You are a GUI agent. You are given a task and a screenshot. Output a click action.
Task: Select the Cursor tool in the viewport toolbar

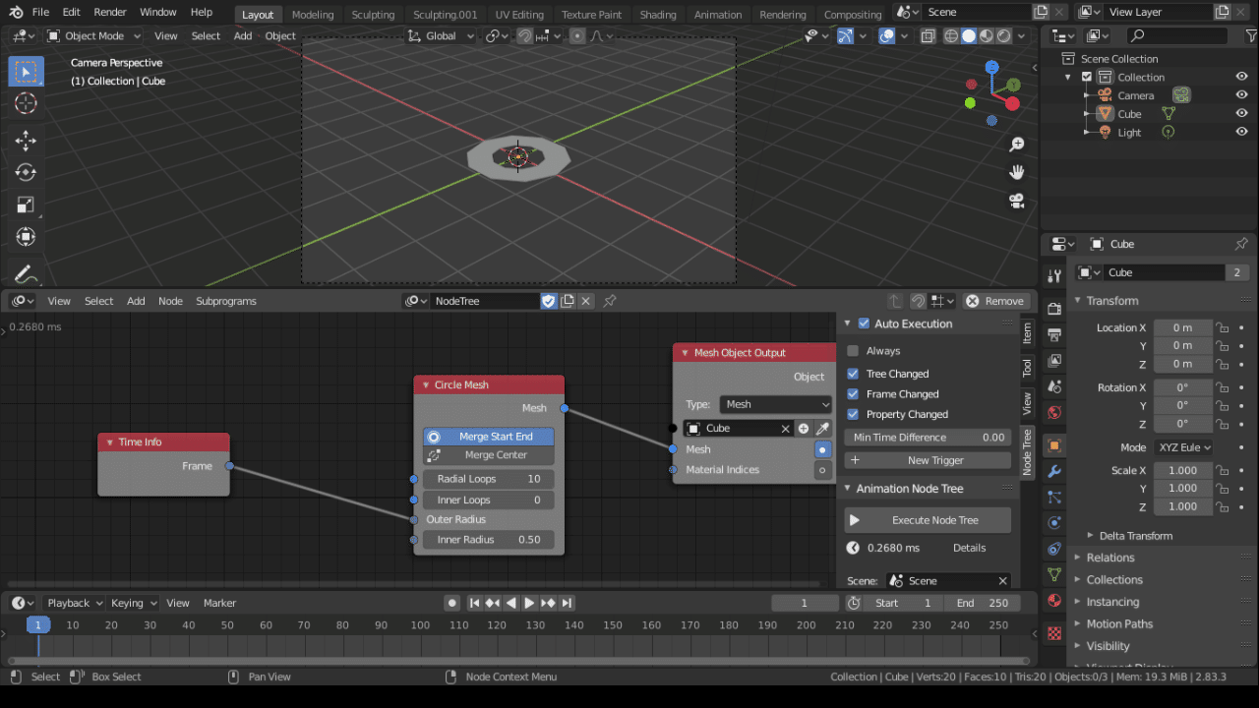27,103
